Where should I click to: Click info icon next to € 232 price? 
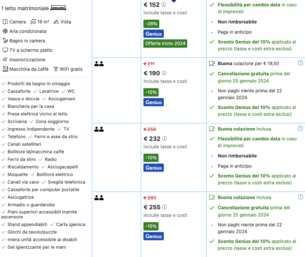click(164, 139)
